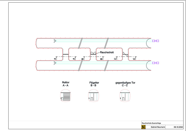Click the purple valve symbol on upper tunnel
This screenshot has height=131, width=186.
(156, 41)
